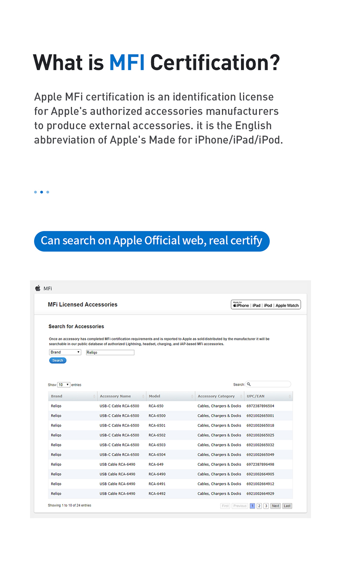Screen dimensions: 341x564
Task: Select the middle carousel dot indicator
Action: pos(41,192)
